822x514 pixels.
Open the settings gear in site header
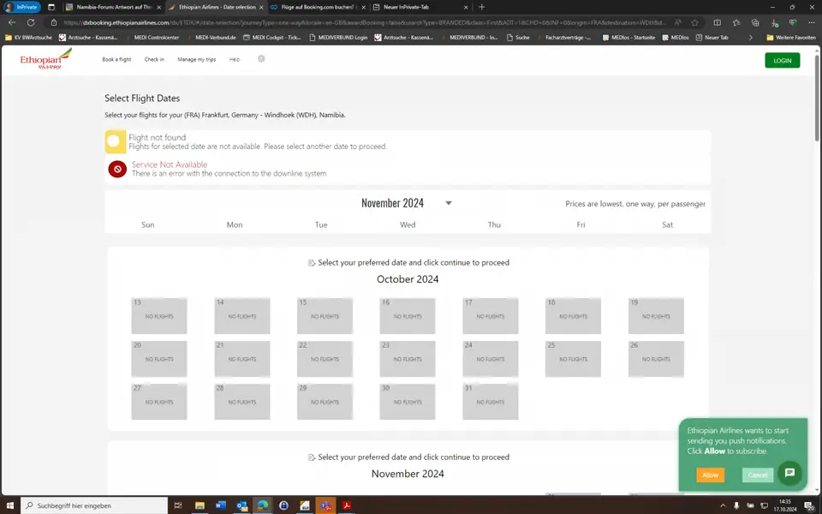[261, 59]
